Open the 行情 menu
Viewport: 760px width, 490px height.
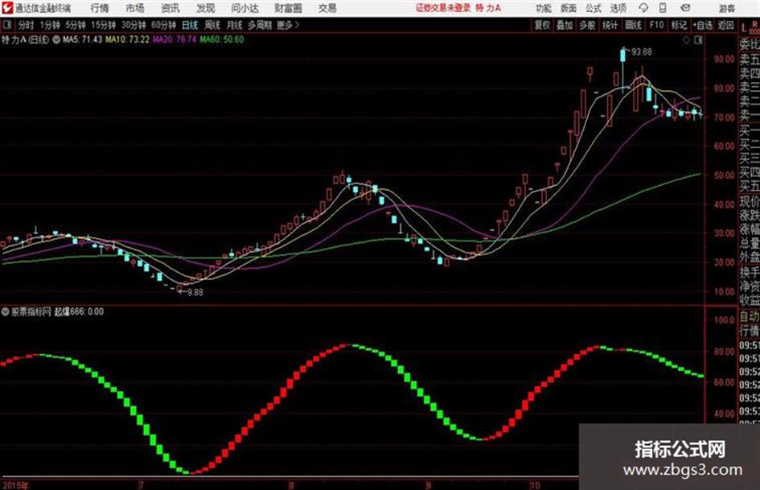click(x=100, y=8)
